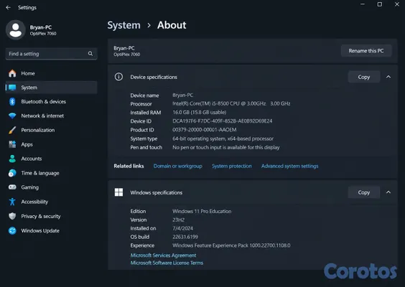Open Domain or workgroup link

click(177, 166)
